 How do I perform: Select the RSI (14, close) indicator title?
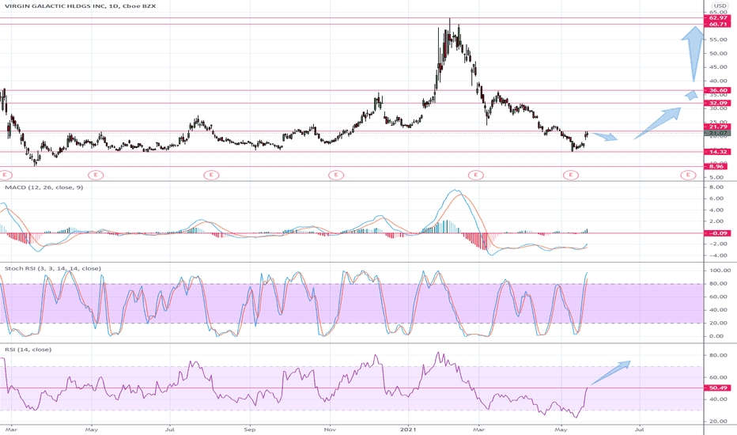[x=28, y=350]
